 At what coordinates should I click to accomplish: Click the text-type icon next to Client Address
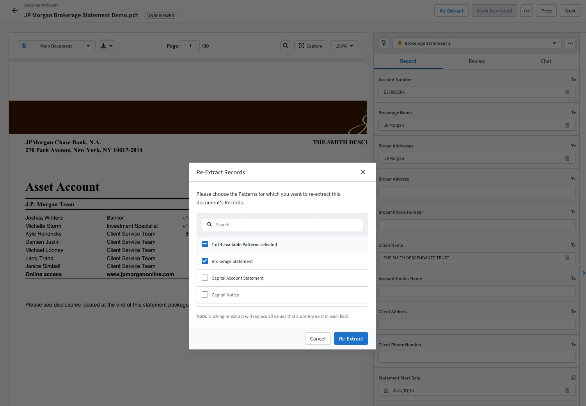coord(574,311)
